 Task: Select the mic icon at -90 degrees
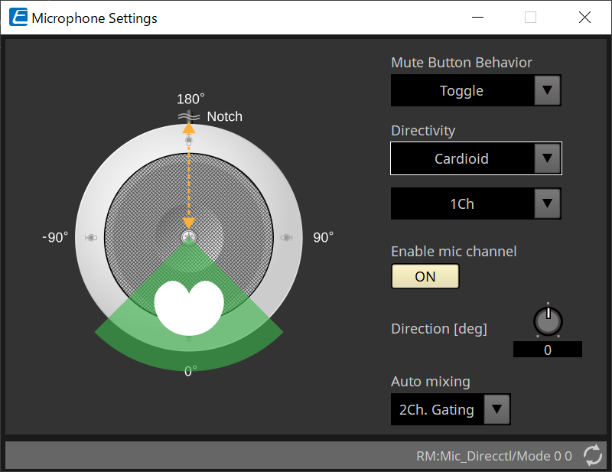pyautogui.click(x=92, y=238)
